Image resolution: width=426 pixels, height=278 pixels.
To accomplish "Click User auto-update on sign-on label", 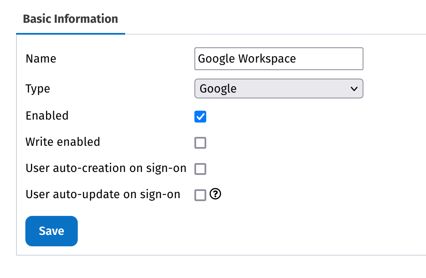I will (103, 194).
